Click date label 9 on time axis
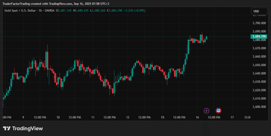 (23, 117)
